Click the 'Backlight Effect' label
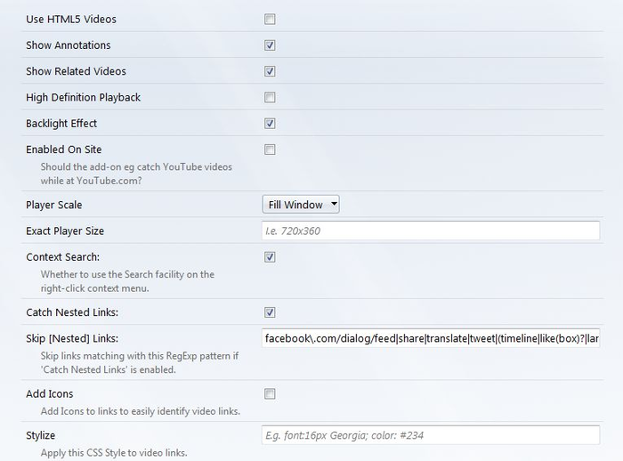This screenshot has width=623, height=461. 61,124
